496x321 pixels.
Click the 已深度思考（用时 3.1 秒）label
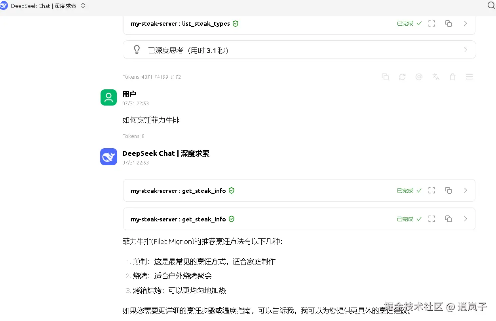tap(188, 50)
